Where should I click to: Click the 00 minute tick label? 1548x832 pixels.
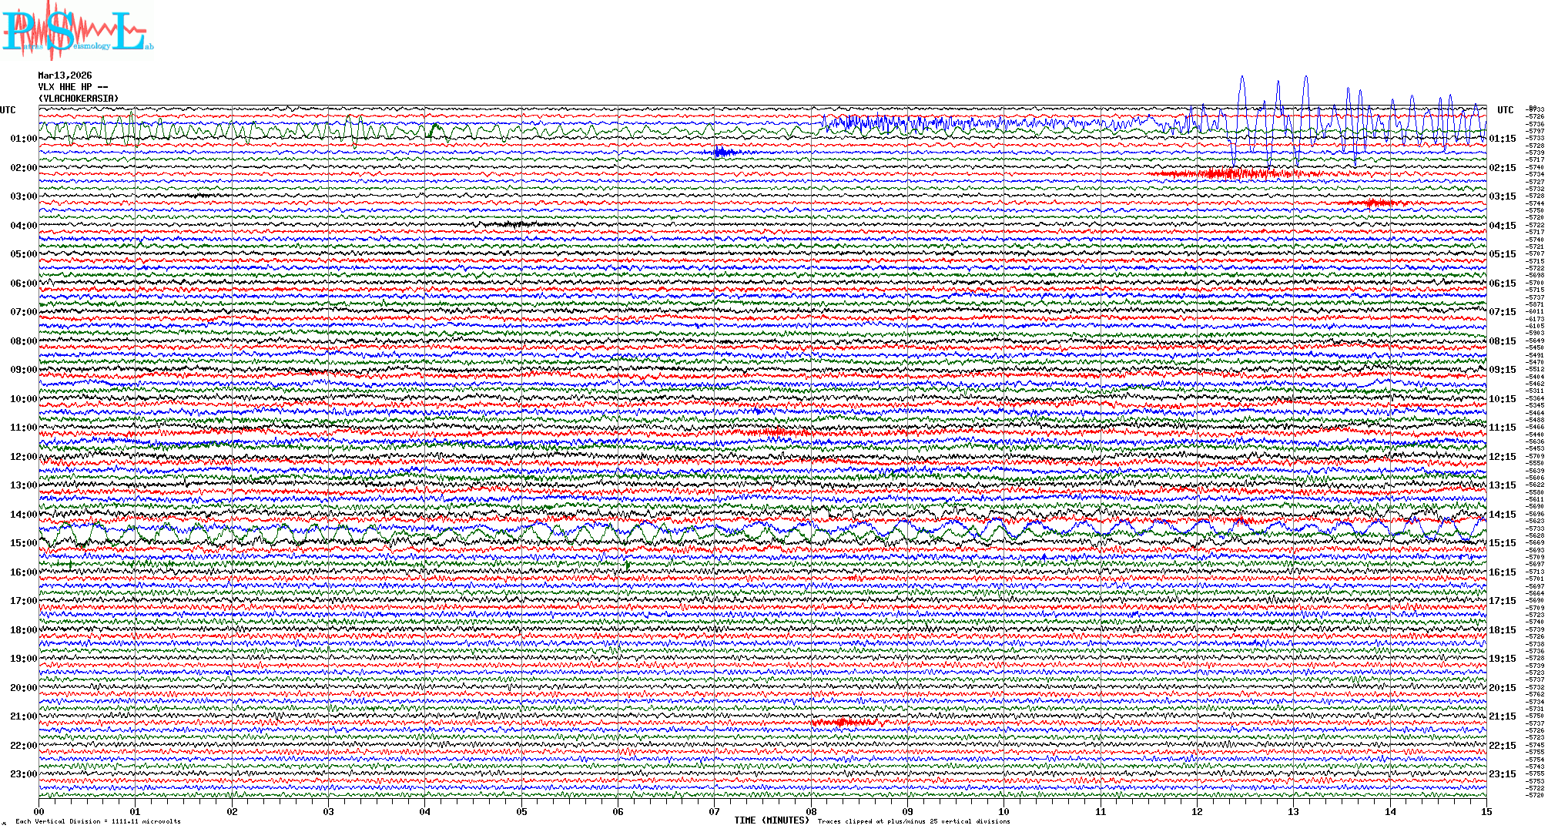tap(39, 812)
